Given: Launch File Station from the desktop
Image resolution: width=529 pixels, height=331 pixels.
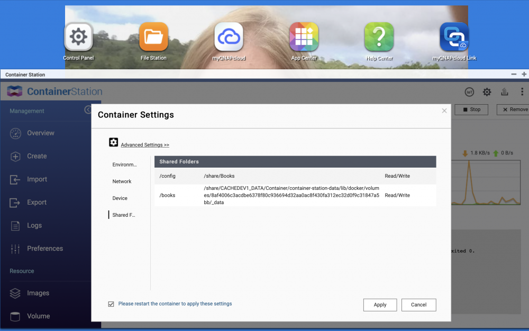Looking at the screenshot, I should tap(153, 37).
